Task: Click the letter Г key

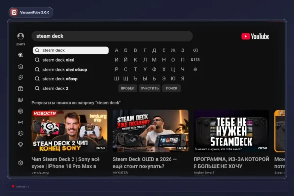Action: [x=145, y=50]
